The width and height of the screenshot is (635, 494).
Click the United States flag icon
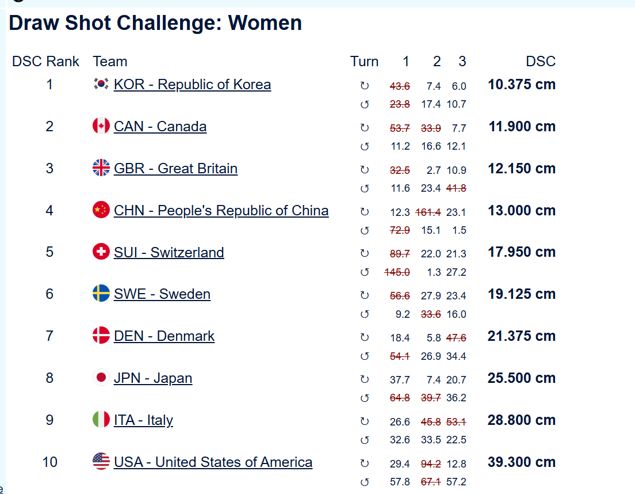pyautogui.click(x=101, y=462)
